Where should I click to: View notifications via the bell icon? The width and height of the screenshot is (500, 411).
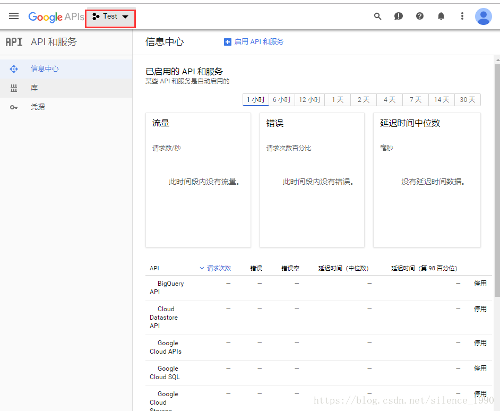click(441, 16)
